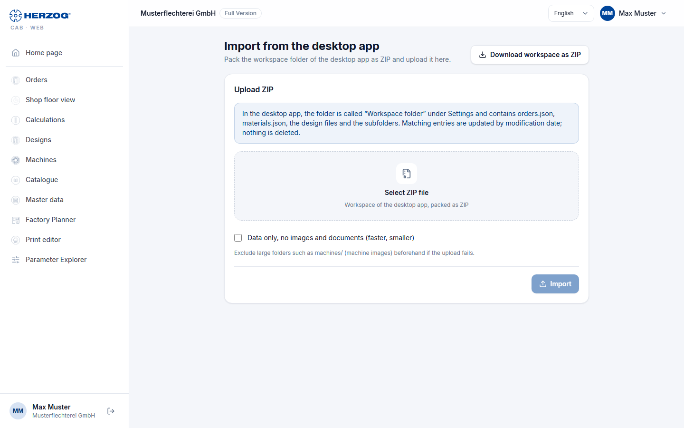The image size is (684, 428).
Task: Open the English language dropdown
Action: 571,13
